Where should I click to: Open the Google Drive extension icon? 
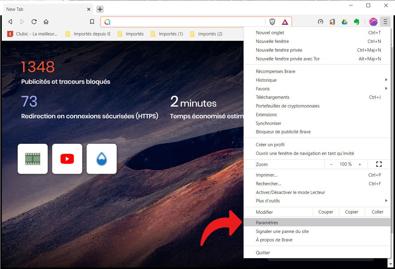point(344,22)
